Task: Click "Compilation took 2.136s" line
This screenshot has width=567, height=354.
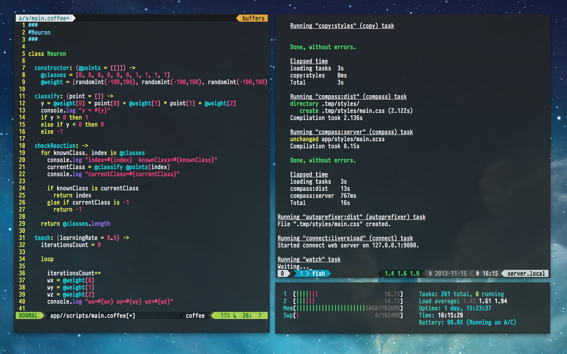Action: coord(326,118)
